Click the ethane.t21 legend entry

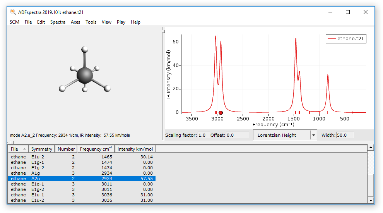(346, 39)
